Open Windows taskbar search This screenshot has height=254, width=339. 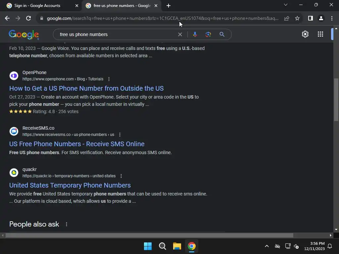(x=162, y=246)
